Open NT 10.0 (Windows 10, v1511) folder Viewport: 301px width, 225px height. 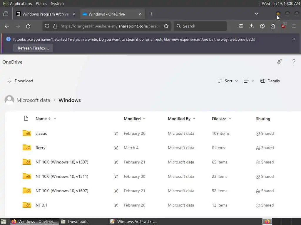pos(62,176)
